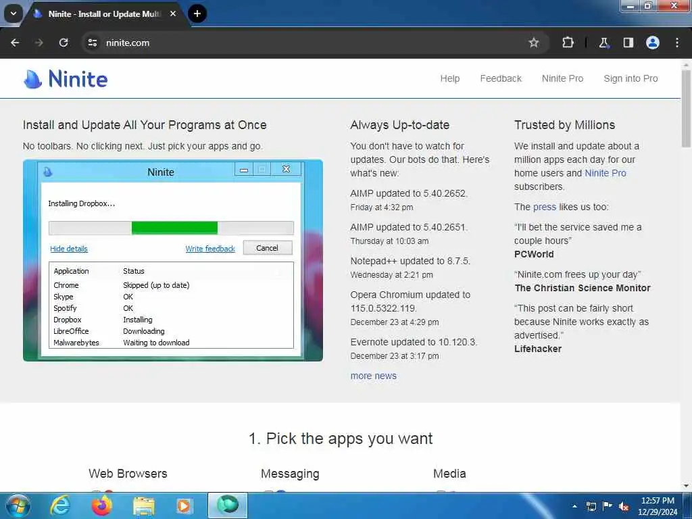Click the 'Web Browsers' category heading

(x=128, y=474)
